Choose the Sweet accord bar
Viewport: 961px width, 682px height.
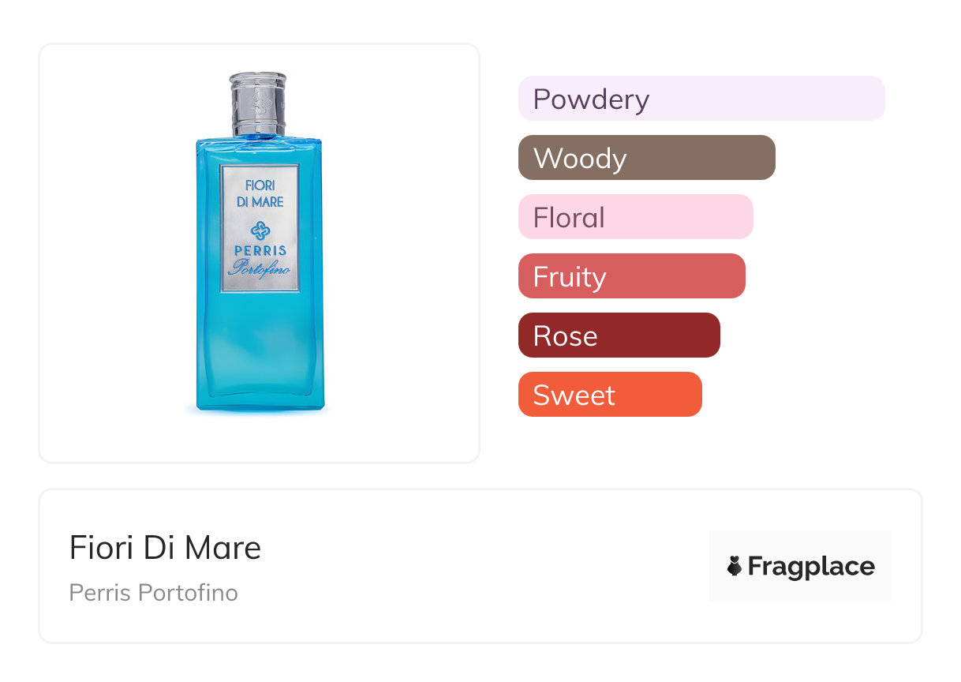tap(609, 395)
